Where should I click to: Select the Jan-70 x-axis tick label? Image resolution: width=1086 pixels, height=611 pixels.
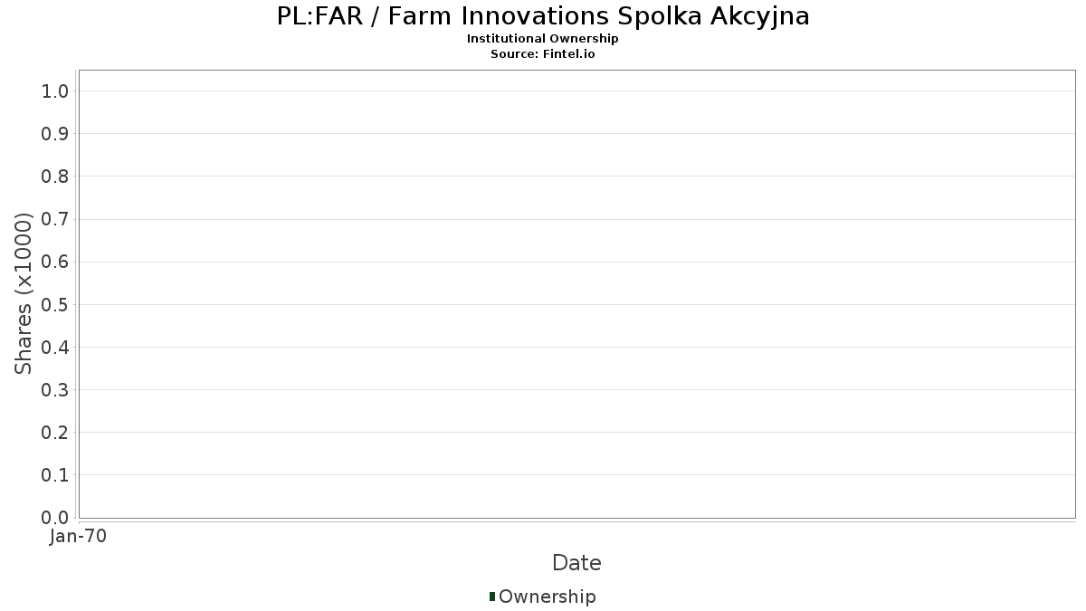pos(79,537)
